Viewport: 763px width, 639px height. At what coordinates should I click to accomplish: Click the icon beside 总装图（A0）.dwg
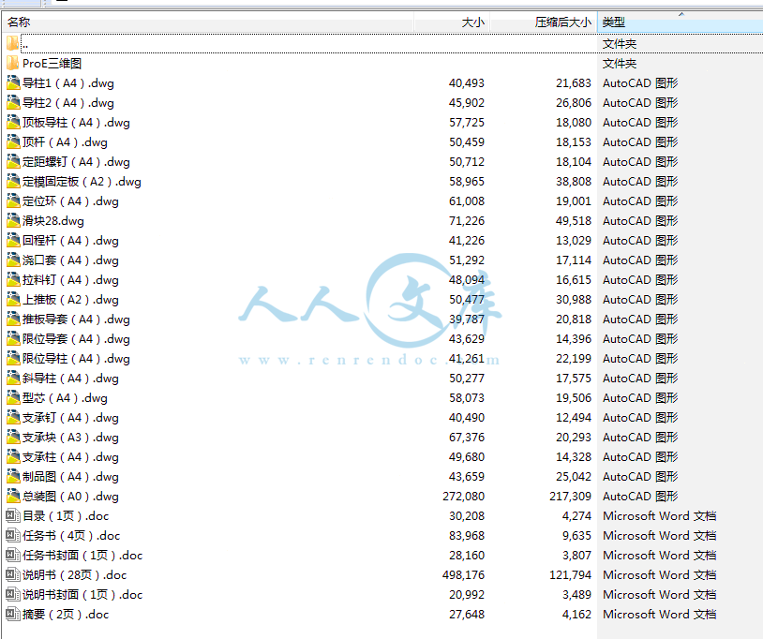(x=13, y=497)
